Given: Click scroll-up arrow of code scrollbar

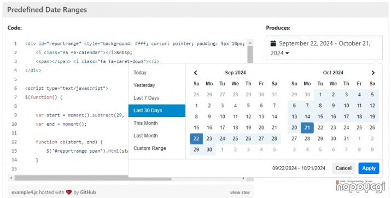Looking at the screenshot, I should pos(250,43).
